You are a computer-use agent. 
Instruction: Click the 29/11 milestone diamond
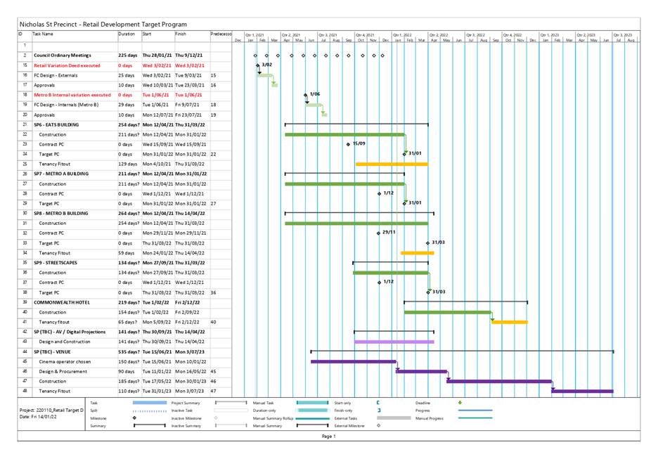tap(378, 233)
